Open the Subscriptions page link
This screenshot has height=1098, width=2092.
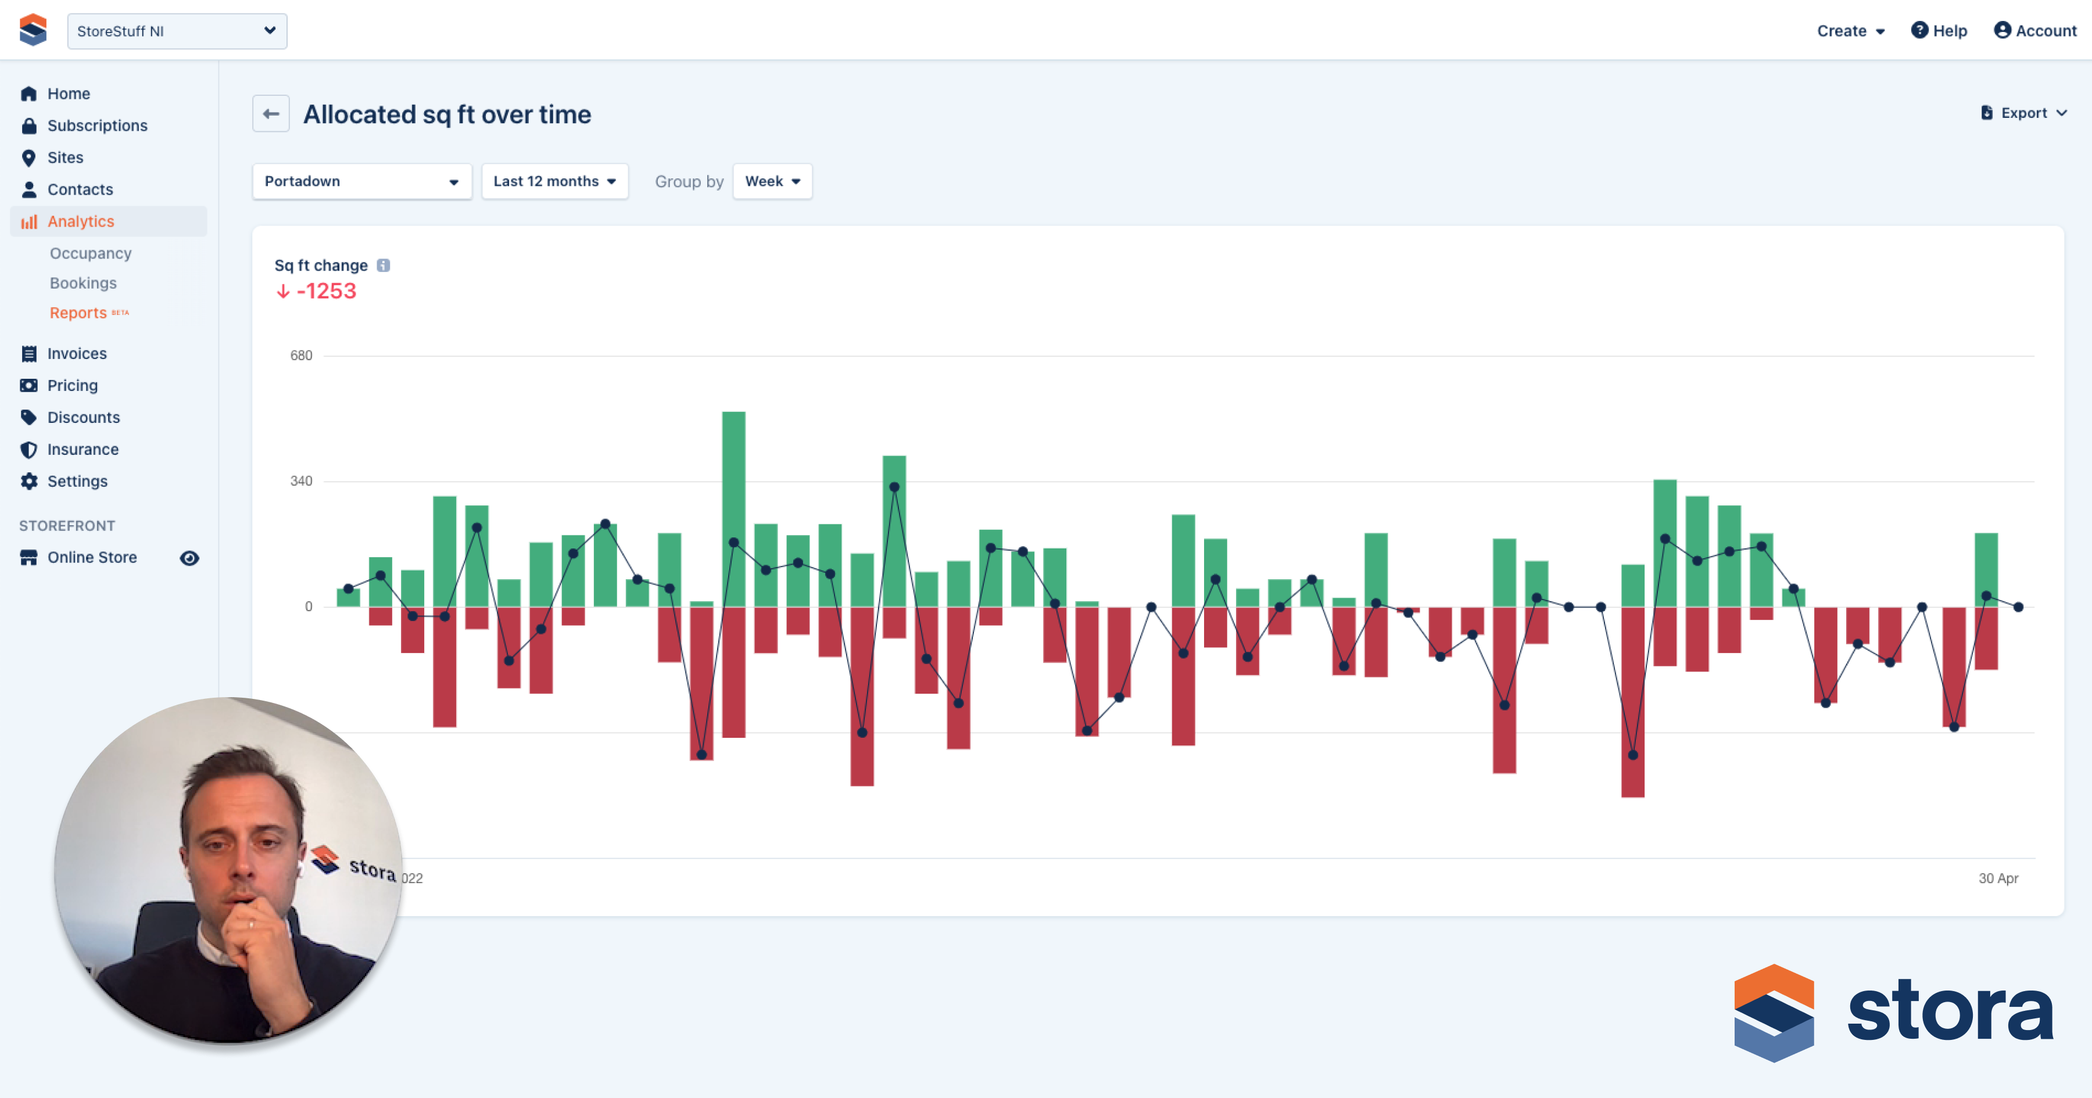pyautogui.click(x=96, y=126)
